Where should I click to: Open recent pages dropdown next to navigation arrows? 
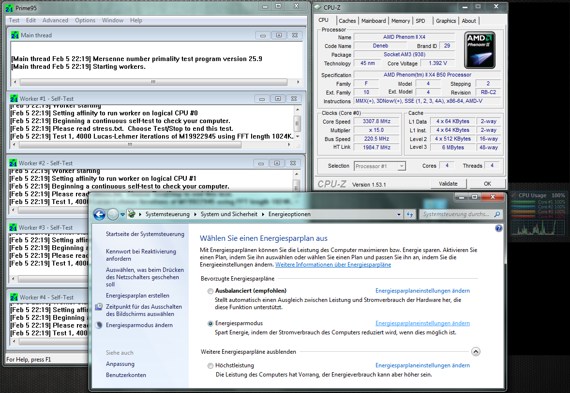[x=122, y=215]
